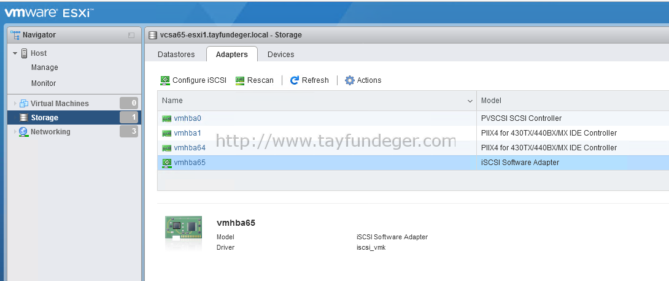Click the vmhba0 adapter icon
Viewport: 669px width, 281px height.
[x=167, y=118]
